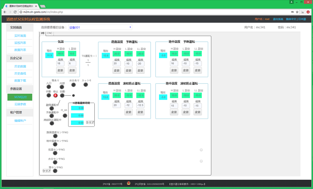Click the browser back arrow
Screen dimensions: 313x189
tap(5, 12)
